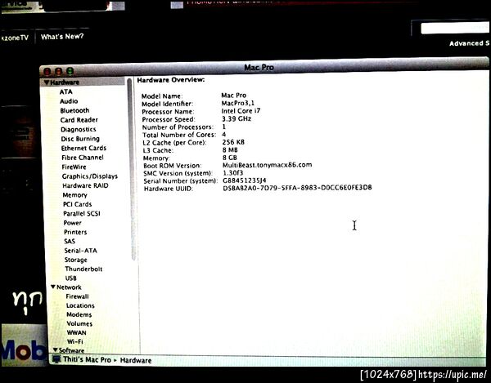
Task: Select Parallel SCSI in sidebar
Action: coord(82,214)
